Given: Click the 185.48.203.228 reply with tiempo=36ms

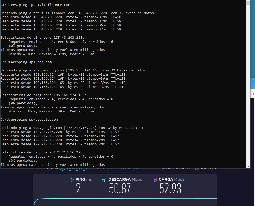Looking at the screenshot, I should click(x=61, y=25).
